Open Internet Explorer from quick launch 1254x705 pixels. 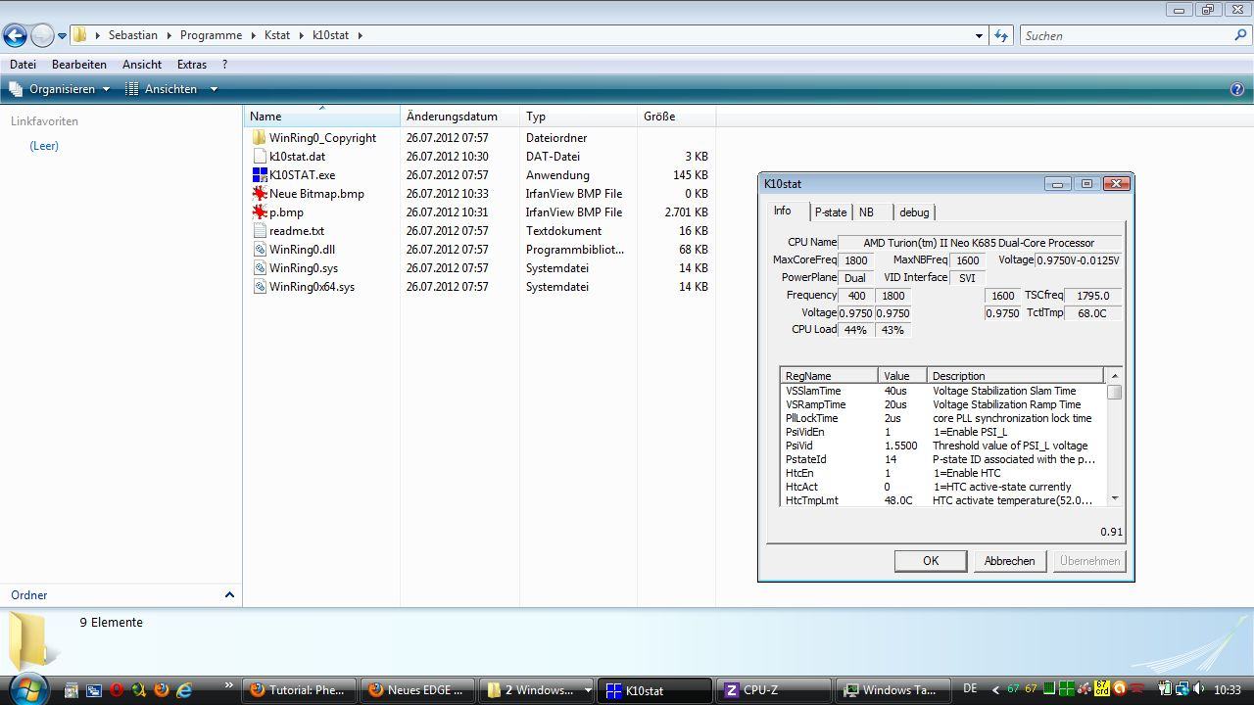[x=183, y=690]
